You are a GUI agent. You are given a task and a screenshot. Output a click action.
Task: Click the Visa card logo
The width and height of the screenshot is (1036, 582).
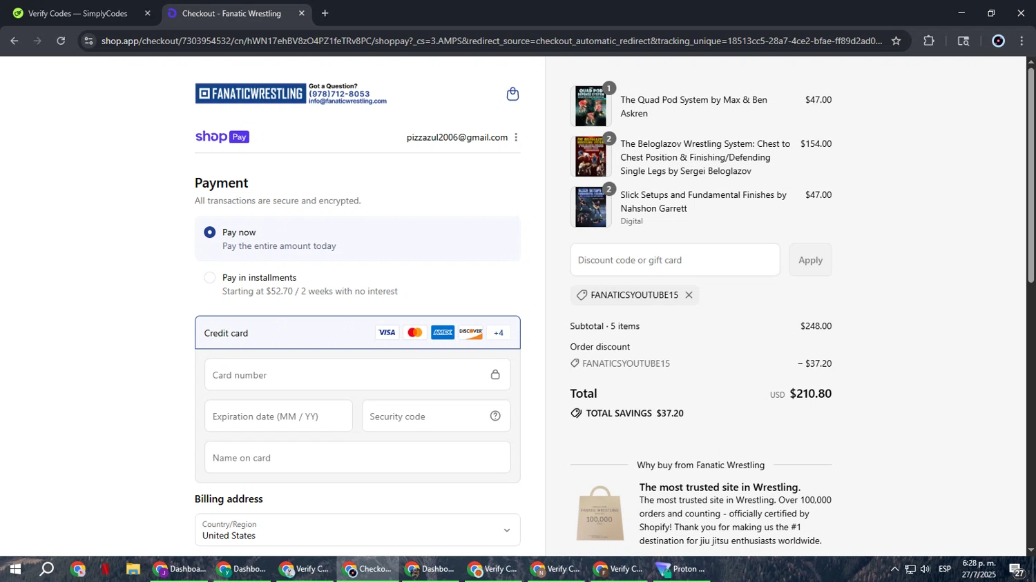pos(387,333)
